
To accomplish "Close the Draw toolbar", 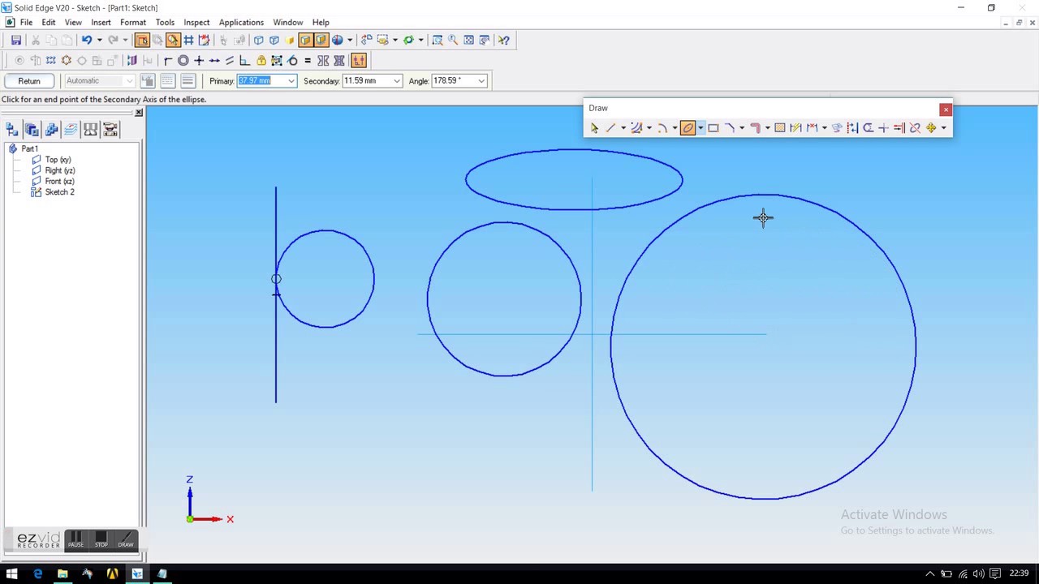I will click(x=946, y=109).
